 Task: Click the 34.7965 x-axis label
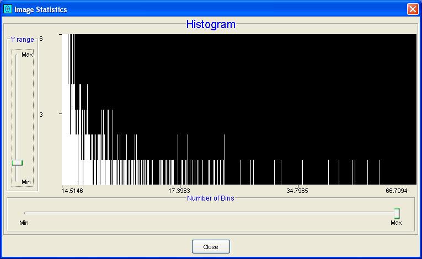click(x=298, y=191)
